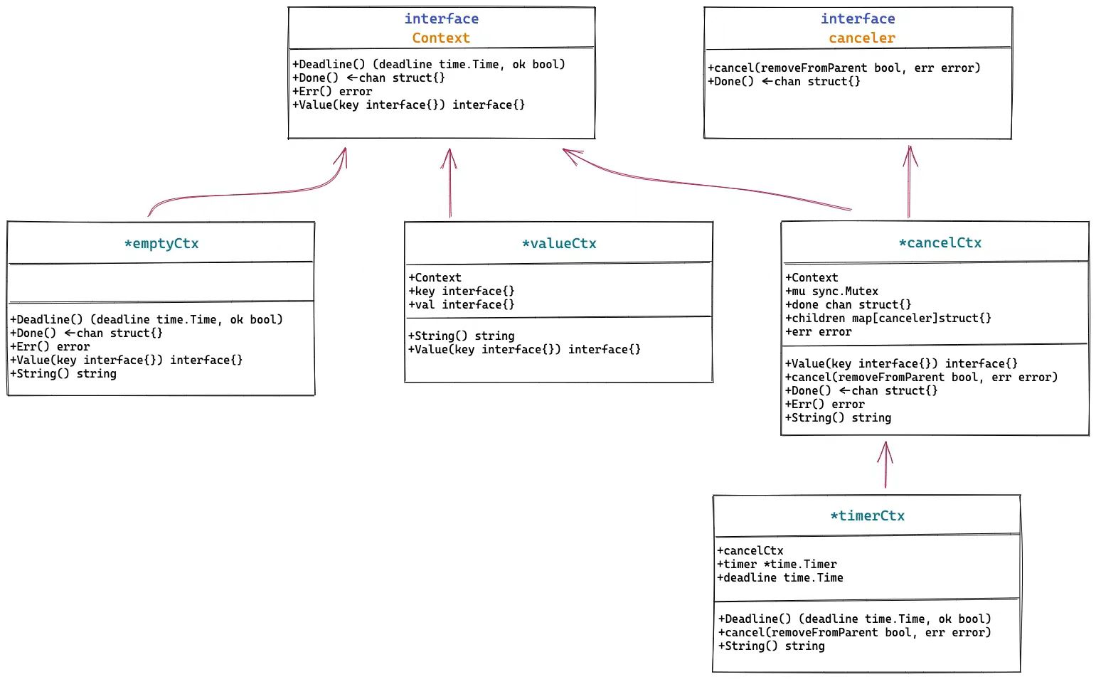Click "+Value(key interface{})" in the *cancelCtx box
This screenshot has width=1096, height=679.
(x=902, y=363)
